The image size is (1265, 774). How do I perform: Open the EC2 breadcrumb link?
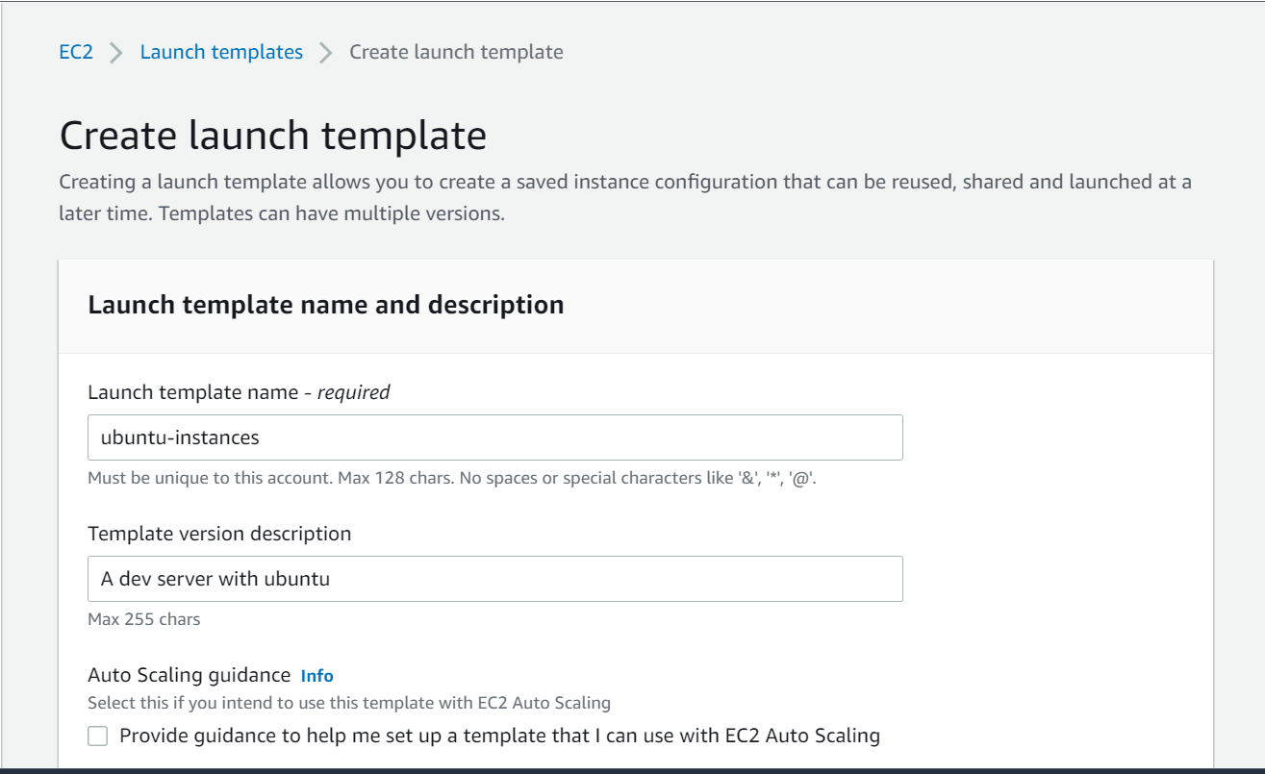click(x=76, y=52)
